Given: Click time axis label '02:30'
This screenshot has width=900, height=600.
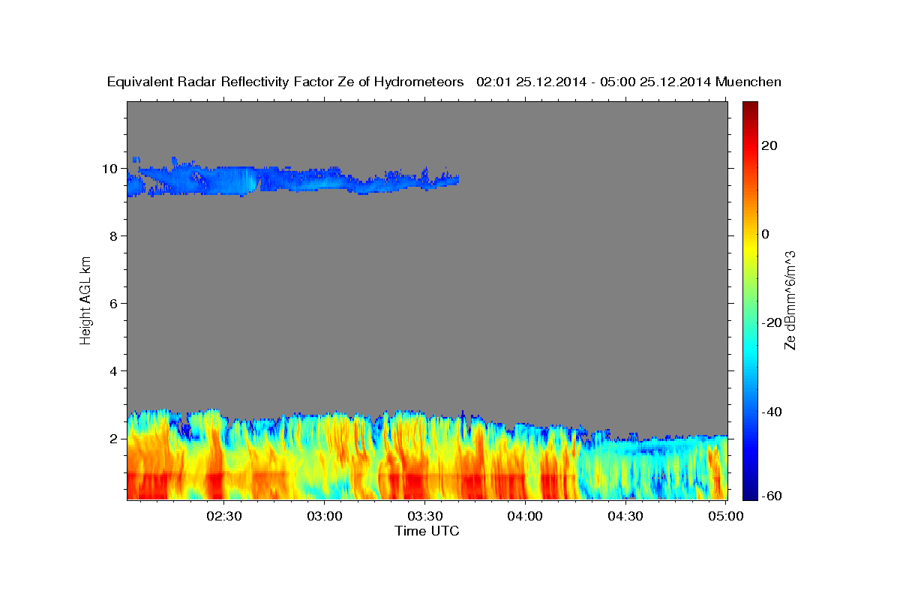Looking at the screenshot, I should [224, 516].
